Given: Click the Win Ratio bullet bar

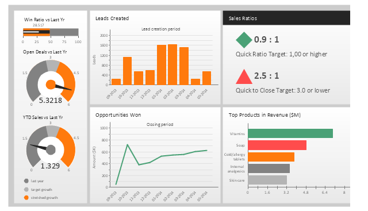Looking at the screenshot, I should click(51, 32).
